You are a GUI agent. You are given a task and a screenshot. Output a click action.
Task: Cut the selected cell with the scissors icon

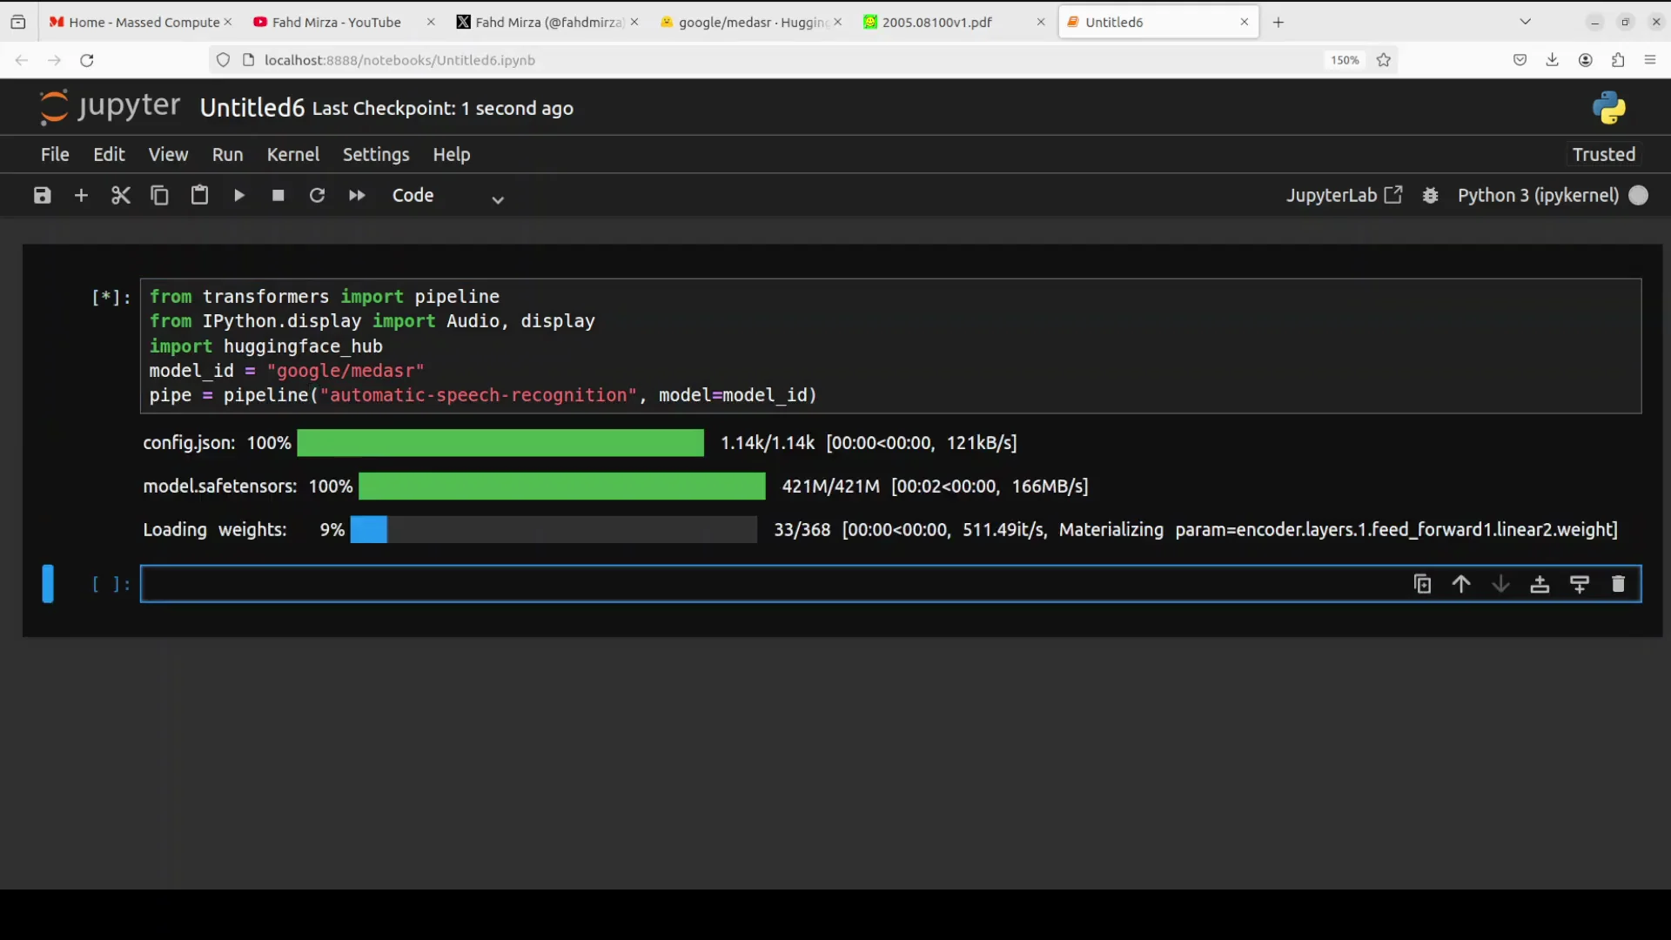click(120, 195)
